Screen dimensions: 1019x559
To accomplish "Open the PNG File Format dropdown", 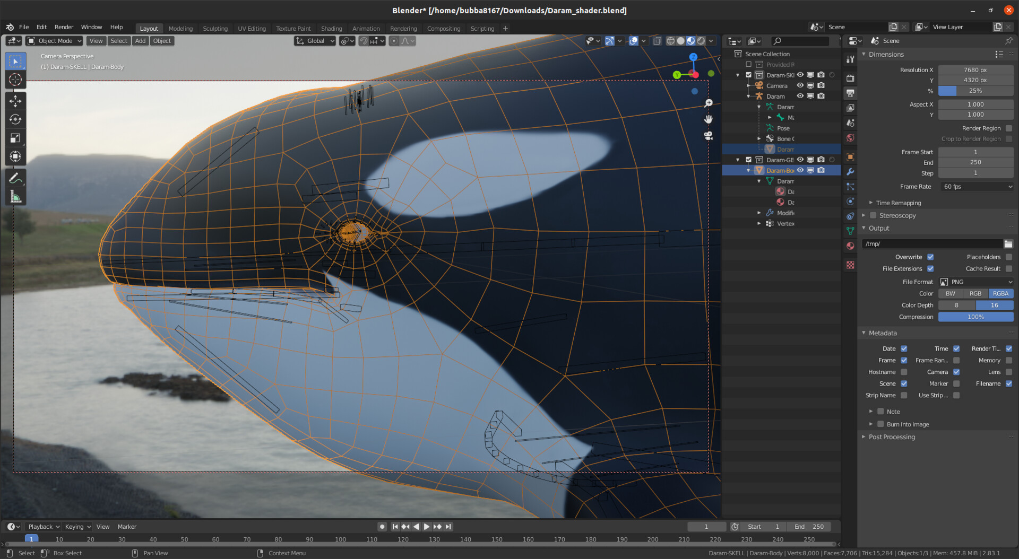I will [x=976, y=282].
